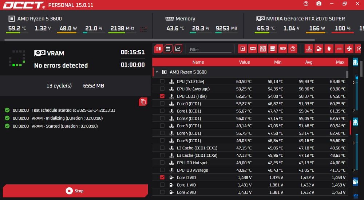This screenshot has height=200, width=364.
Task: Filter by temperature thermometer icon in toolbar
Action: (309, 49)
